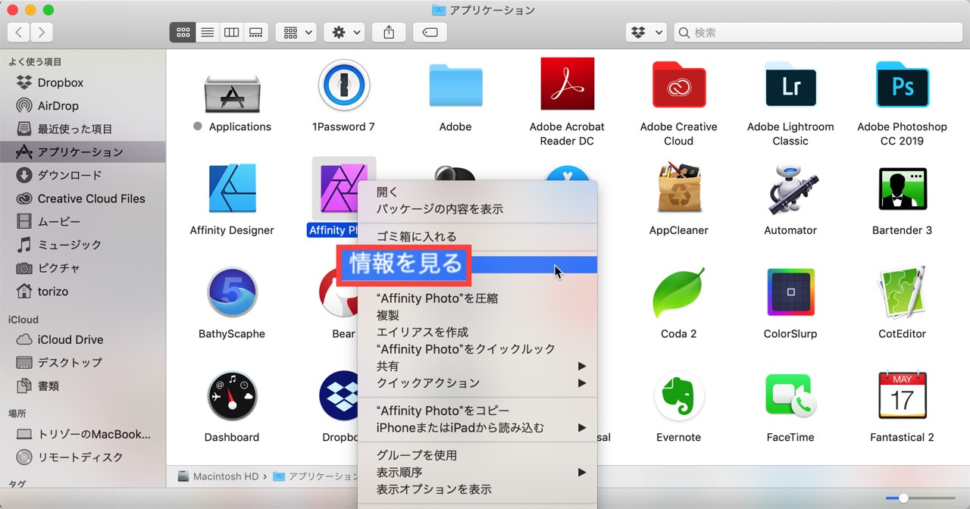Select Adobe Acrobat Reader DC icon
970x509 pixels.
point(567,84)
